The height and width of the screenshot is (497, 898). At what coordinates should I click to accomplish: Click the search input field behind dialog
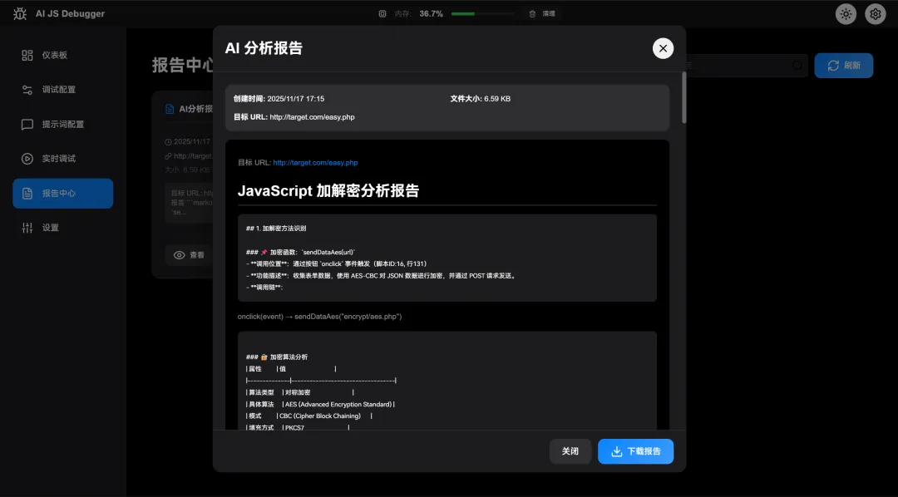(x=746, y=66)
